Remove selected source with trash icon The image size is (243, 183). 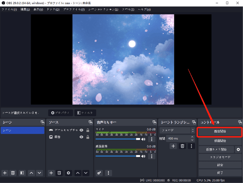(59, 173)
